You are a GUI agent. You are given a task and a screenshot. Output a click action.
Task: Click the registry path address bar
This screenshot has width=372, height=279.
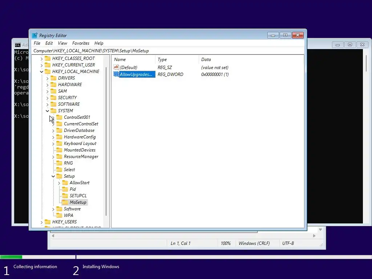[x=168, y=51]
